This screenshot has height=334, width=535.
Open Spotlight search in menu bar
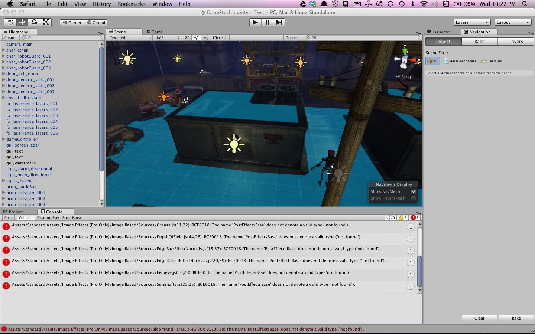pyautogui.click(x=525, y=4)
